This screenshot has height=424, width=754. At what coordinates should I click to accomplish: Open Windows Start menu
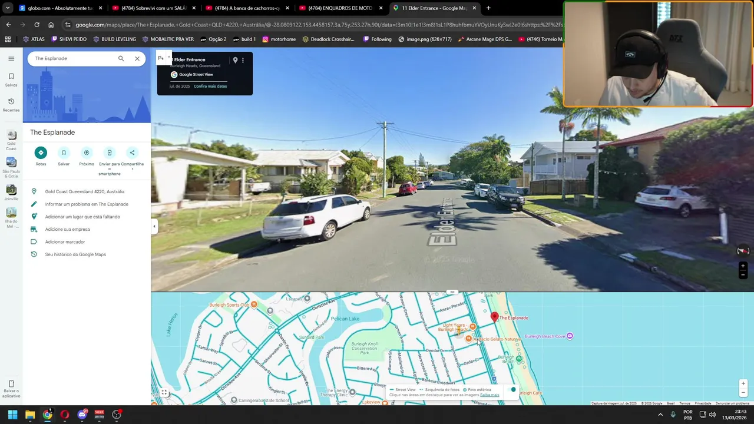[x=12, y=415]
